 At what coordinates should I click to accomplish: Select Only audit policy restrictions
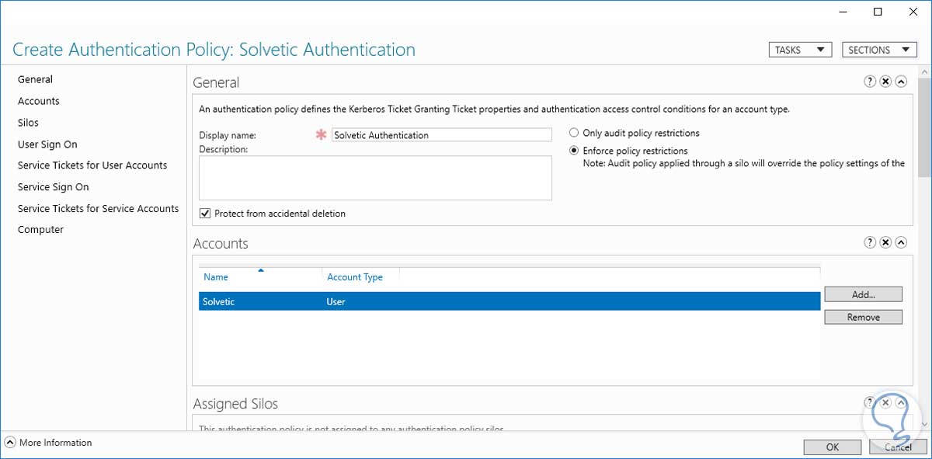click(x=574, y=133)
